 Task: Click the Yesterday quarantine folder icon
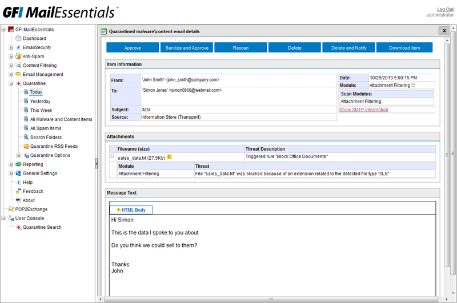[x=26, y=101]
